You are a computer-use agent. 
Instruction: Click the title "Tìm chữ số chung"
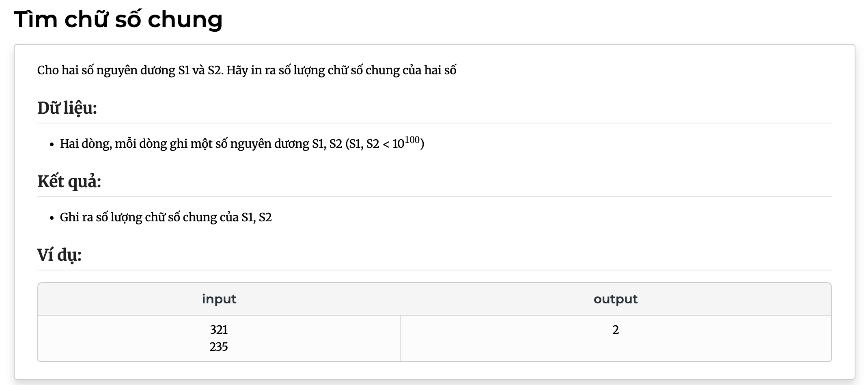[118, 19]
